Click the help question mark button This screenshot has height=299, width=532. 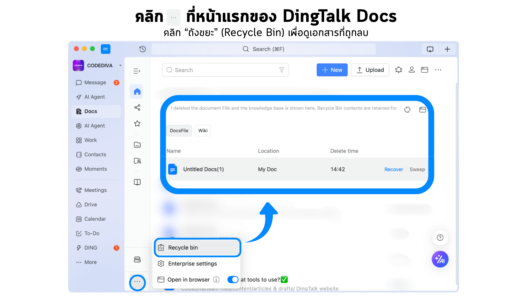(440, 238)
